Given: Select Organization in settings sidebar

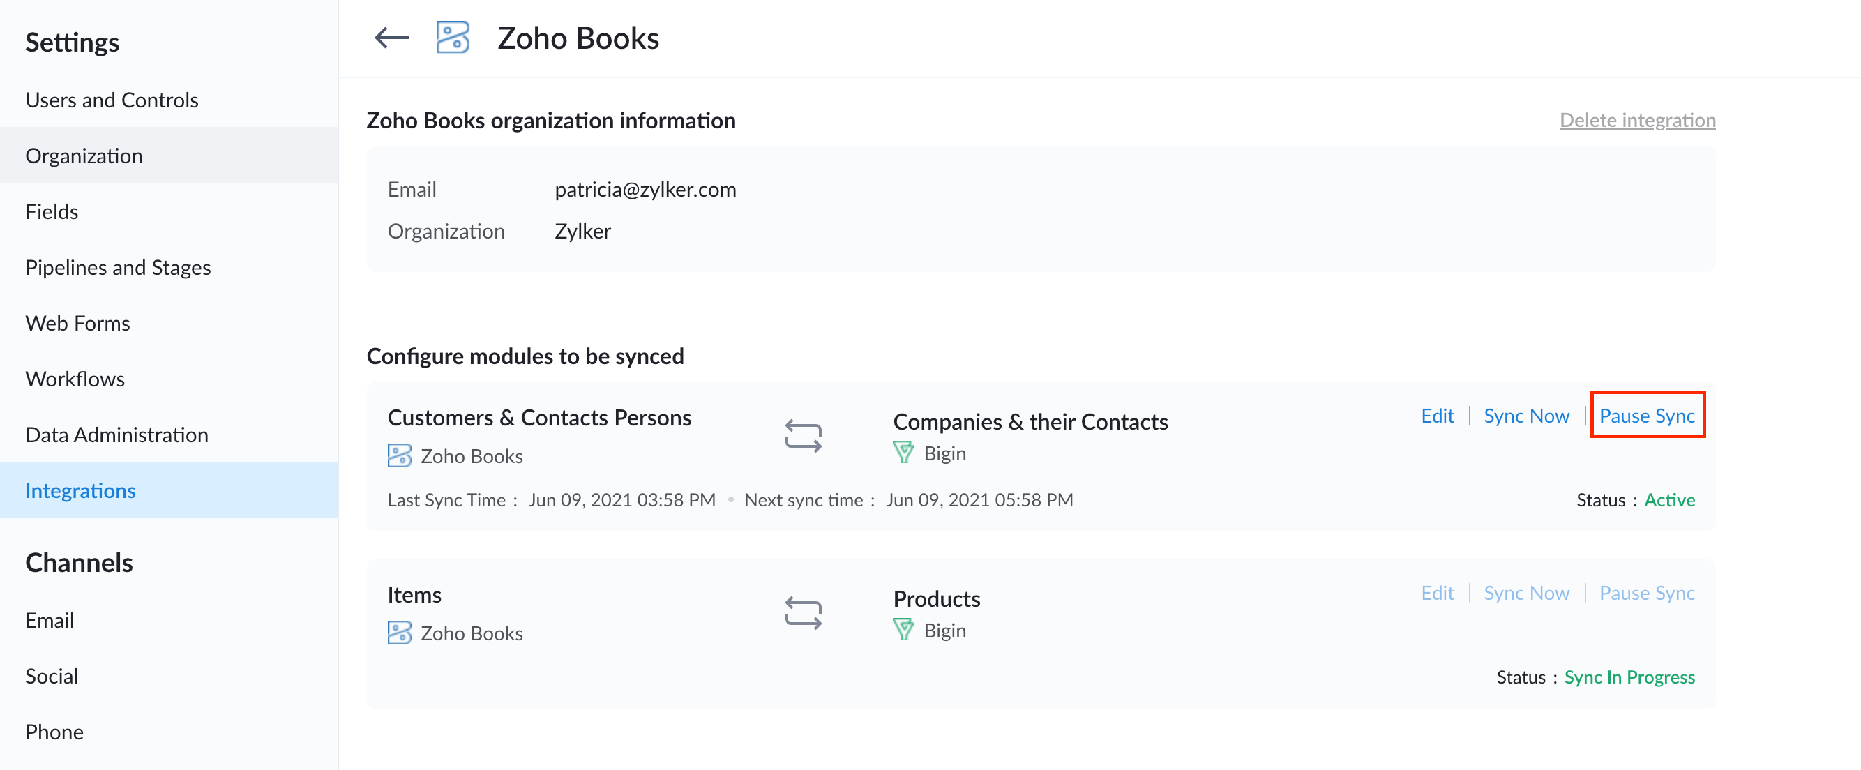Looking at the screenshot, I should click(x=84, y=156).
